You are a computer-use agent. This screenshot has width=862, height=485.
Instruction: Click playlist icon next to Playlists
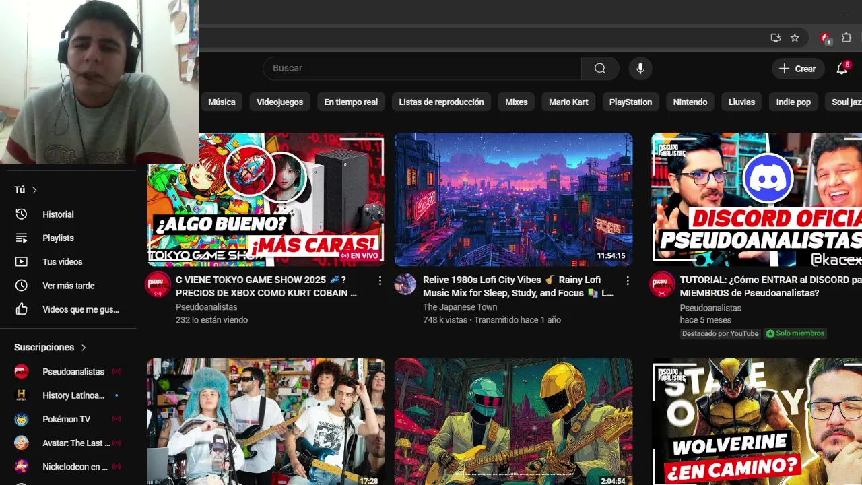pyautogui.click(x=22, y=238)
